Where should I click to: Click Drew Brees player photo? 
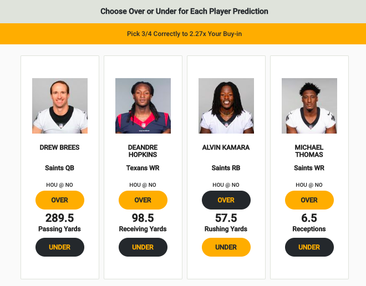pos(60,106)
